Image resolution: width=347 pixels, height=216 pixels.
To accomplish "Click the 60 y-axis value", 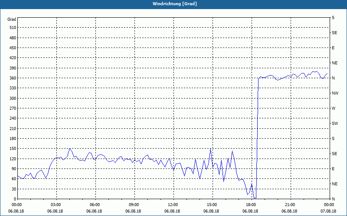I will pyautogui.click(x=14, y=179).
